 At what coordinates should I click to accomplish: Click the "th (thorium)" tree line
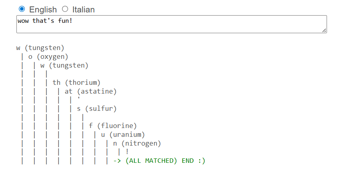[x=76, y=83]
